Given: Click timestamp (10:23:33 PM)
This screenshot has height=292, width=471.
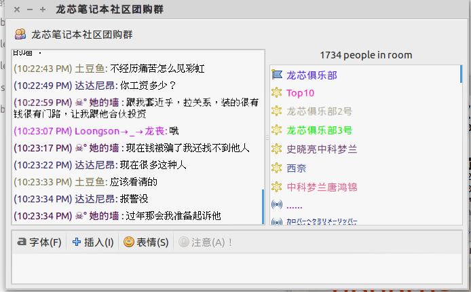Looking at the screenshot, I should point(43,182).
